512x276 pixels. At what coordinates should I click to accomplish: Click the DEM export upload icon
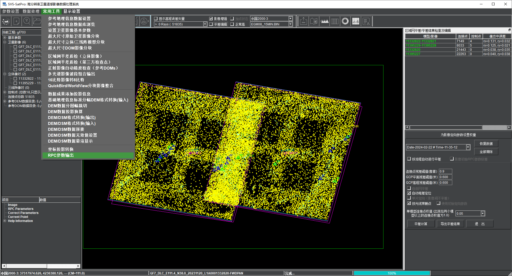(x=303, y=21)
